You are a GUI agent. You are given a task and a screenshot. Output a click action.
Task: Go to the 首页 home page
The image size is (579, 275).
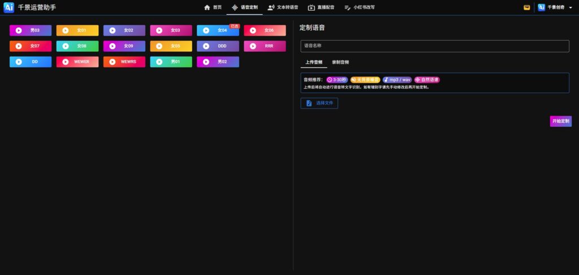click(213, 7)
